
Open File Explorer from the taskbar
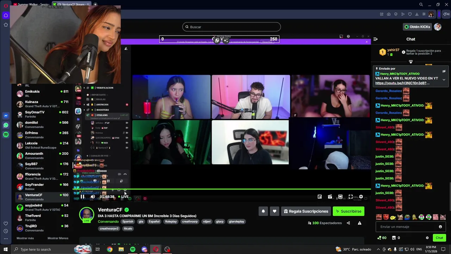click(121, 249)
